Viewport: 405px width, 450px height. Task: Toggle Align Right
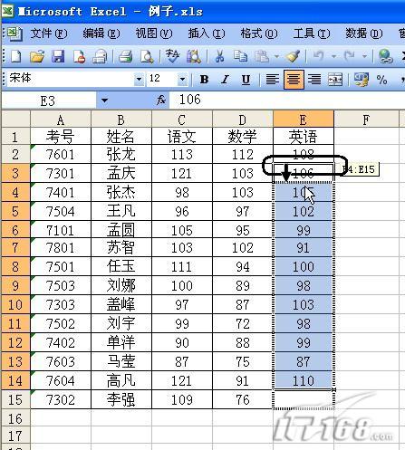click(314, 80)
